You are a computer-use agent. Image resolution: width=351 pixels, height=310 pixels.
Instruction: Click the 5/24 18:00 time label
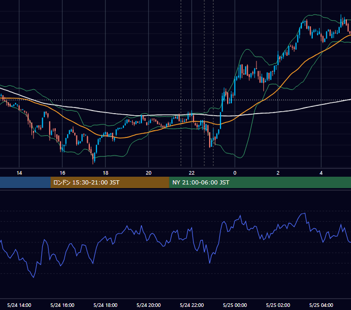tap(105, 305)
